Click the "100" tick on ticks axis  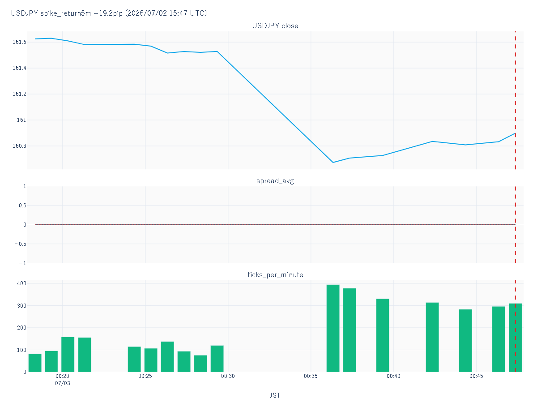[22, 350]
